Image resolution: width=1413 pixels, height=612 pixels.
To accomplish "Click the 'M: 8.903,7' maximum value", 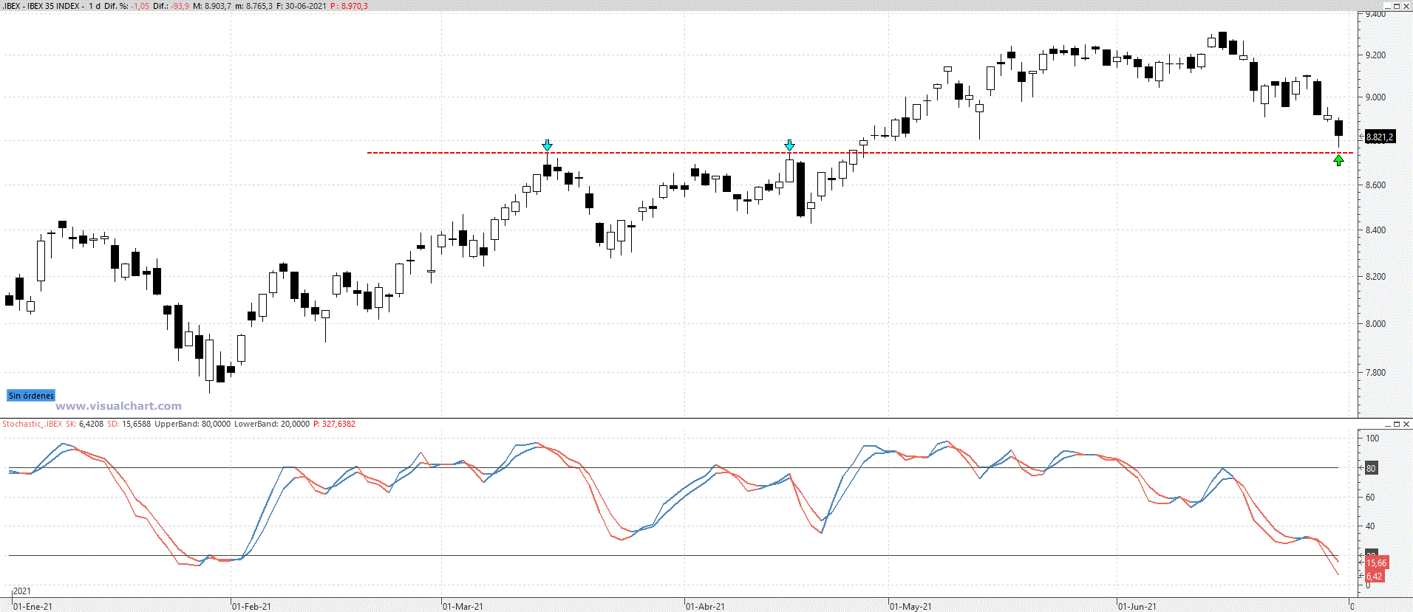I will (212, 6).
